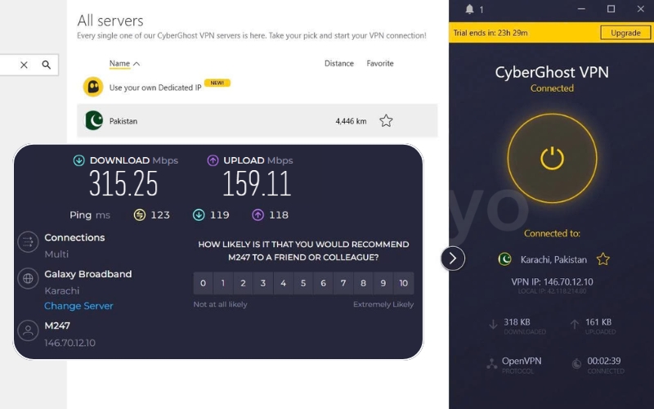The width and height of the screenshot is (654, 409).
Task: Rate recommendation score 10
Action: click(403, 283)
